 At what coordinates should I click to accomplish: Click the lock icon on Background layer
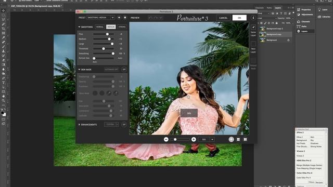[288, 40]
